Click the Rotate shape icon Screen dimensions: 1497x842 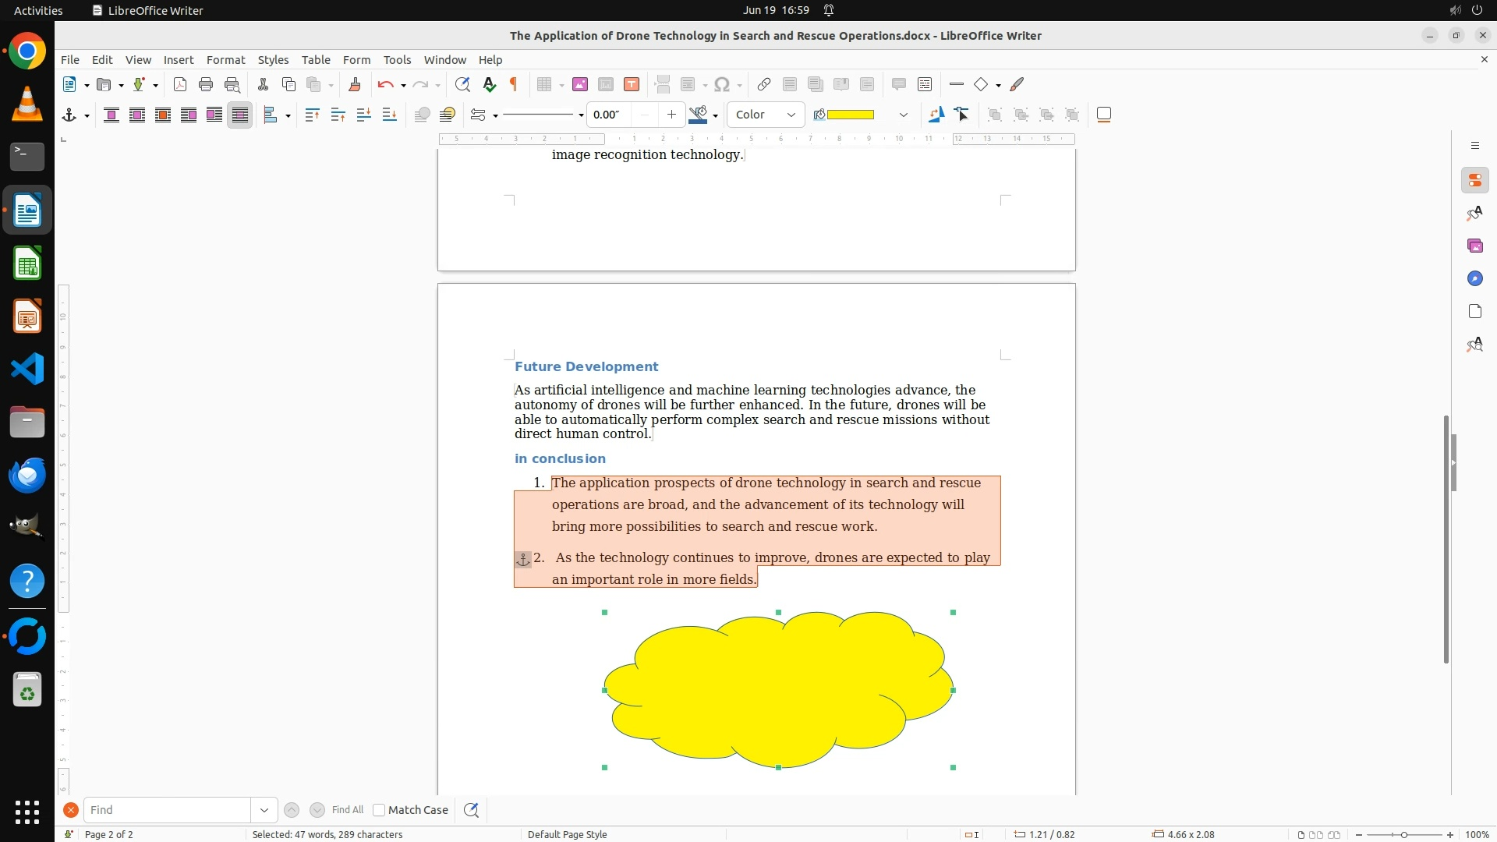(x=936, y=115)
